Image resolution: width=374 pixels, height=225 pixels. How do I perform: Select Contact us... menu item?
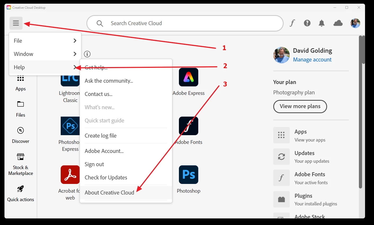(x=126, y=94)
